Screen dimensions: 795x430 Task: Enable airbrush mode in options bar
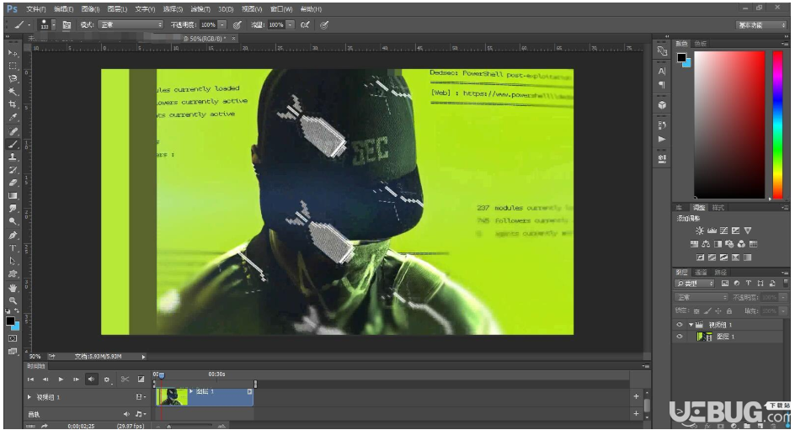pyautogui.click(x=305, y=24)
